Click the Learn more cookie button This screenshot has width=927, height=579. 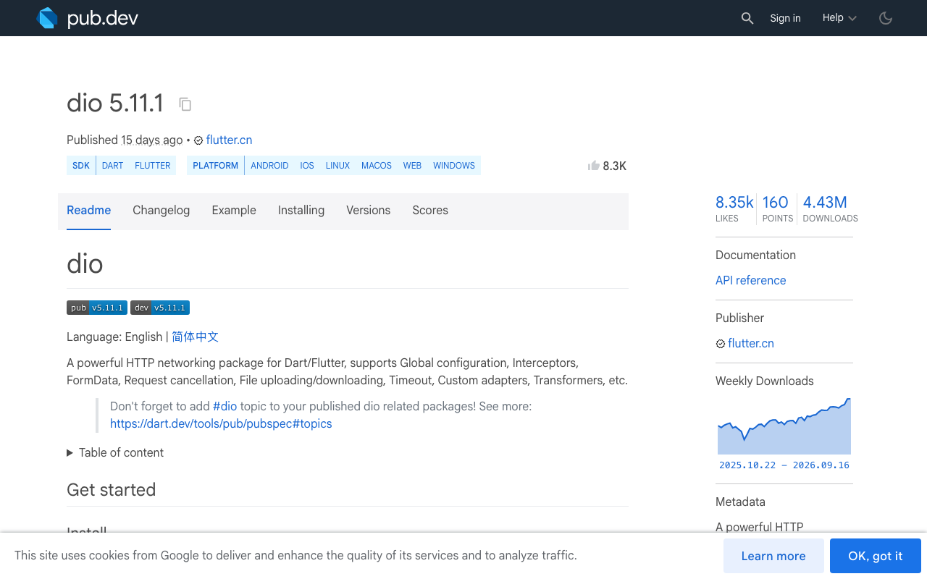point(773,556)
